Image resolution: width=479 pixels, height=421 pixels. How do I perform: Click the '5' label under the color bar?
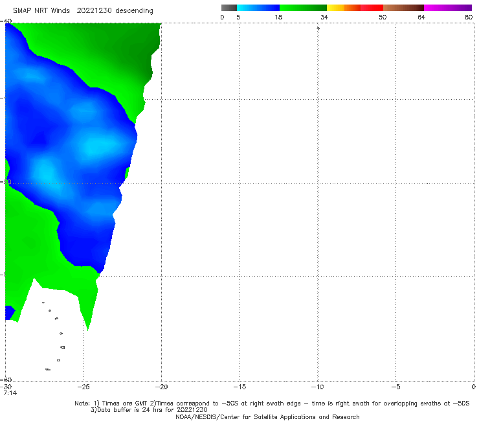click(238, 17)
